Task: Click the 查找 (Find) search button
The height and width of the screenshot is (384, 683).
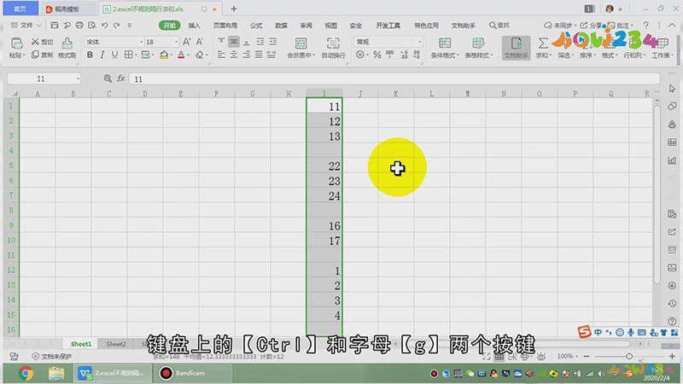Action: 499,26
